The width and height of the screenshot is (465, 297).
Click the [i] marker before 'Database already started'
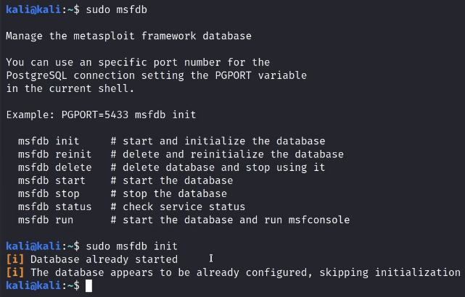pos(15,259)
